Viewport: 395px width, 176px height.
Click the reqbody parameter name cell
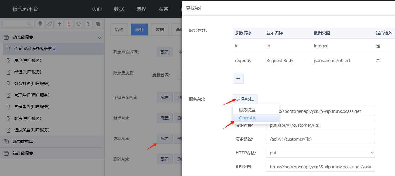[243, 61]
